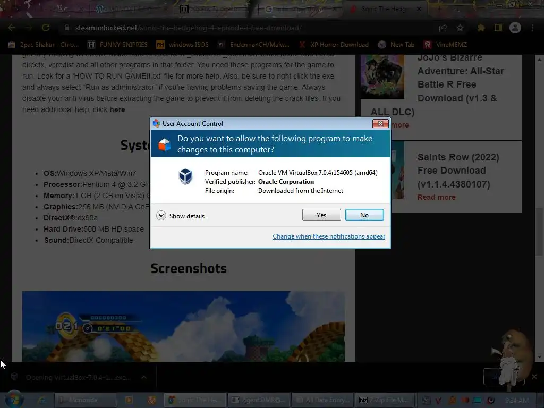
Task: Click the UAC program box icon in blue banner
Action: (x=165, y=144)
